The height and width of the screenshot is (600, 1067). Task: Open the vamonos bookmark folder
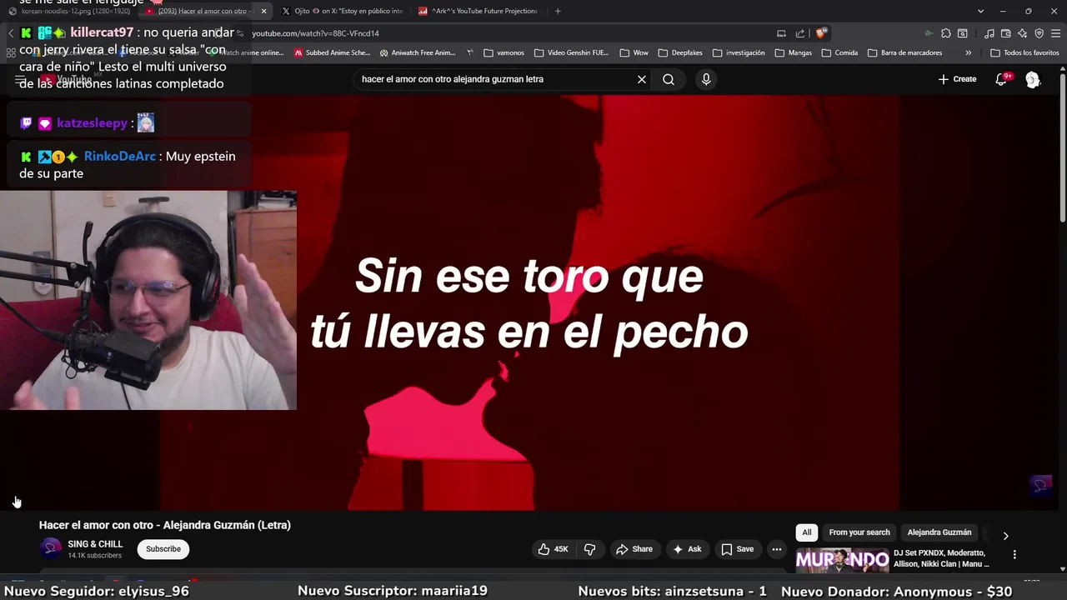504,52
